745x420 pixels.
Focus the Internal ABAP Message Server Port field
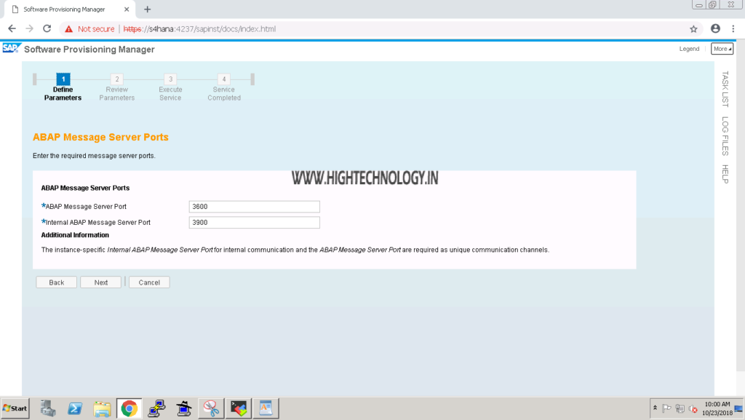pos(254,222)
